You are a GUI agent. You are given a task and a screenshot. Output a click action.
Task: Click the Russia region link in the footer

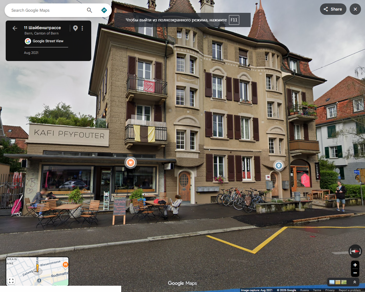pyautogui.click(x=305, y=290)
